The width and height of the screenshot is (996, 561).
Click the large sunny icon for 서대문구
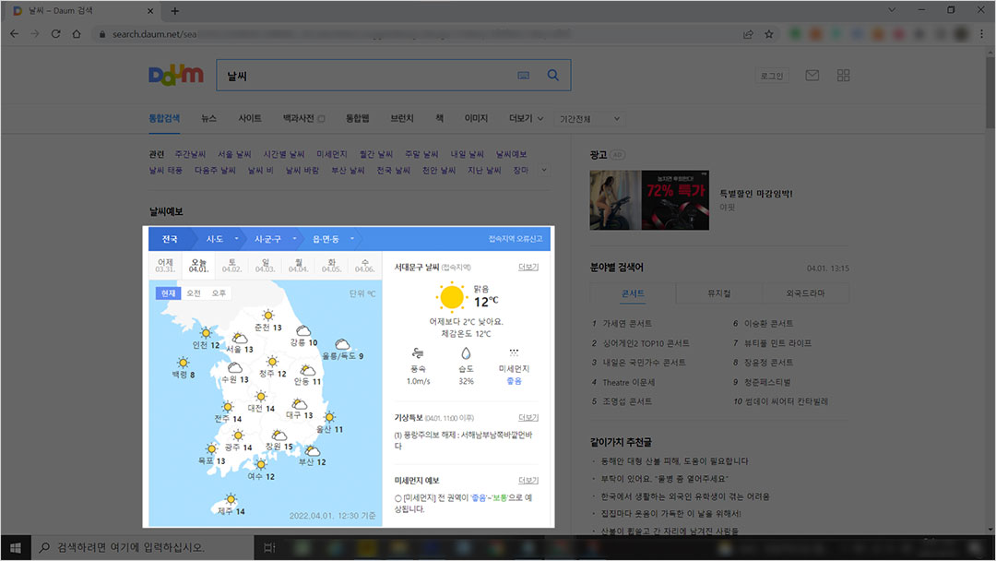point(452,297)
